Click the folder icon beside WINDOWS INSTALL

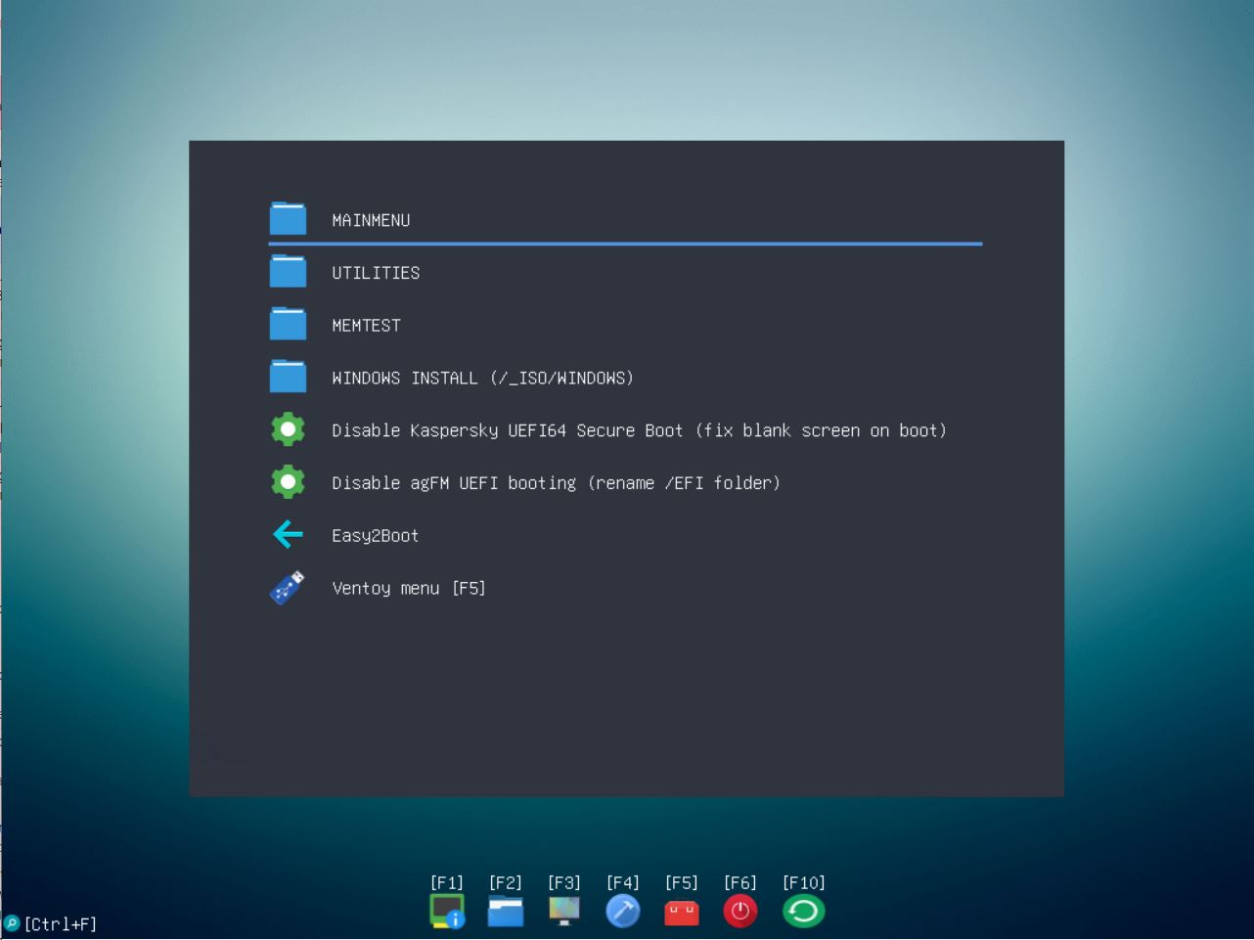pos(288,377)
